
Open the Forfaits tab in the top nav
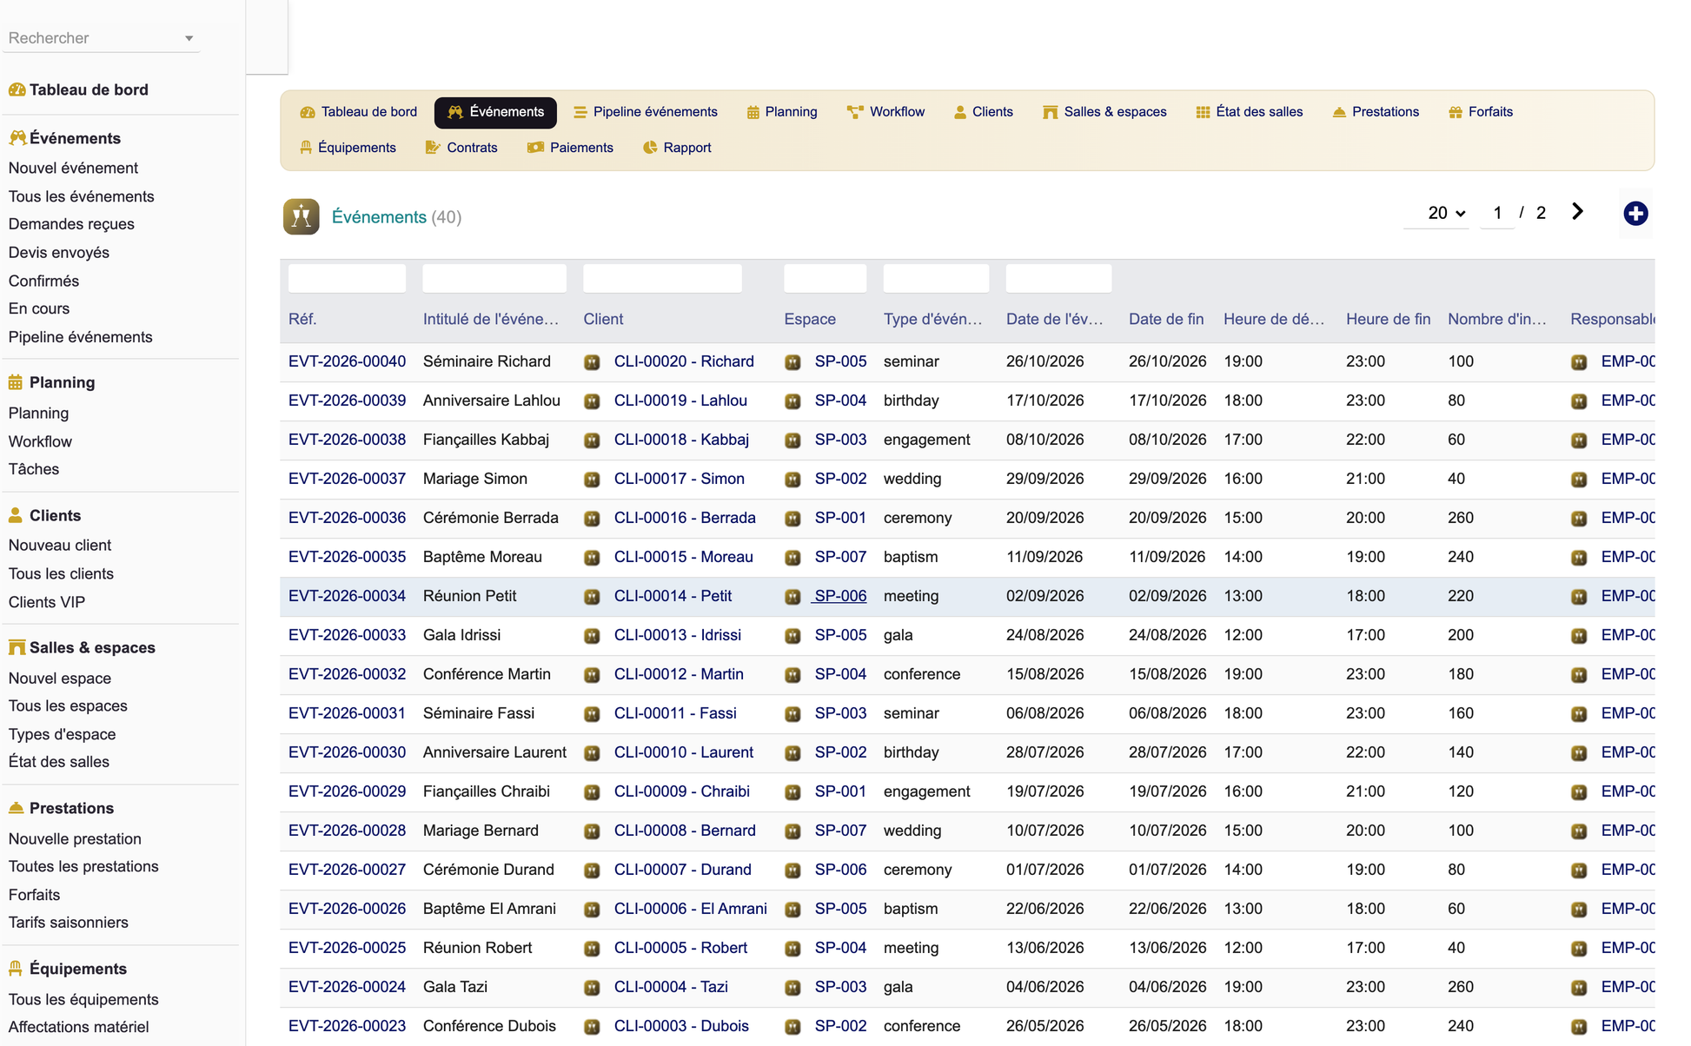(x=1481, y=112)
